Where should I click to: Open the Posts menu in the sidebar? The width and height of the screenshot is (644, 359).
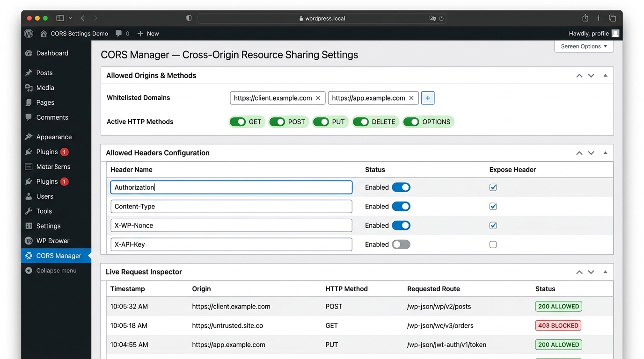point(44,73)
